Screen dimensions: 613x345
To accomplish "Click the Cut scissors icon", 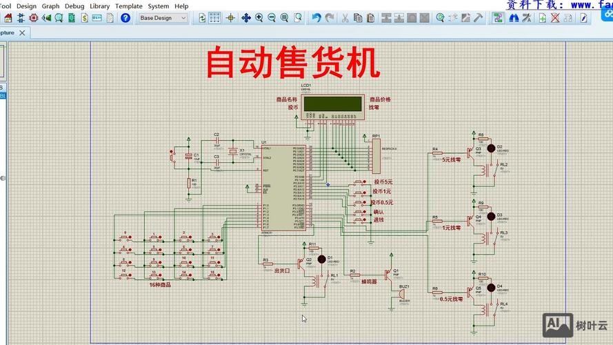I will point(345,18).
